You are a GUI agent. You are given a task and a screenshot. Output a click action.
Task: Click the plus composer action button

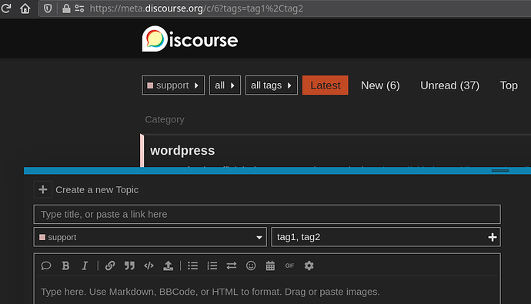(x=42, y=189)
